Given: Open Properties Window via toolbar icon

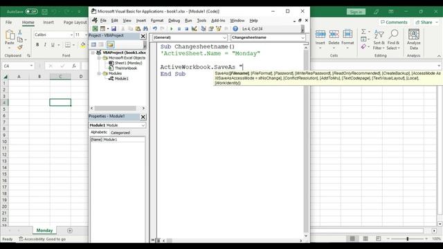Looking at the screenshot, I should click(210, 29).
